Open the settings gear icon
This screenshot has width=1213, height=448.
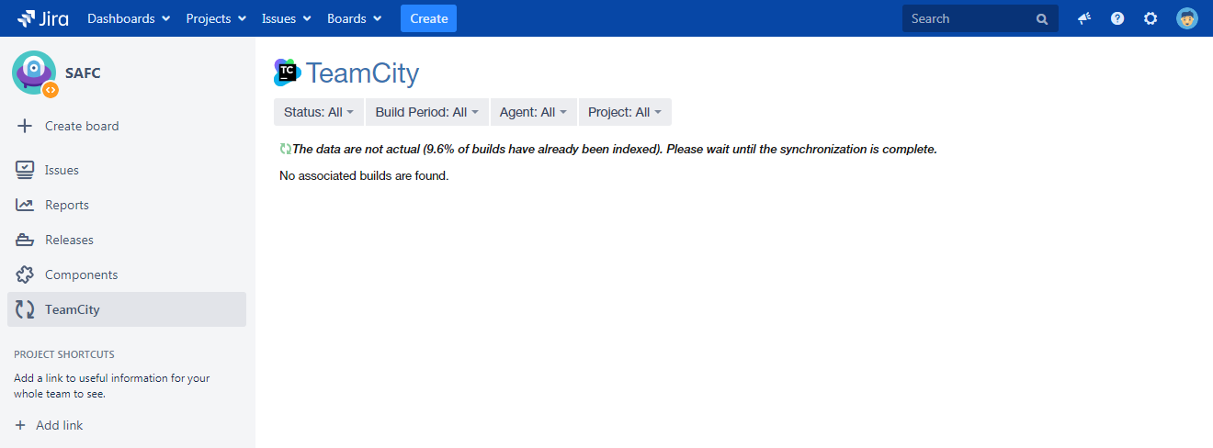pyautogui.click(x=1151, y=18)
